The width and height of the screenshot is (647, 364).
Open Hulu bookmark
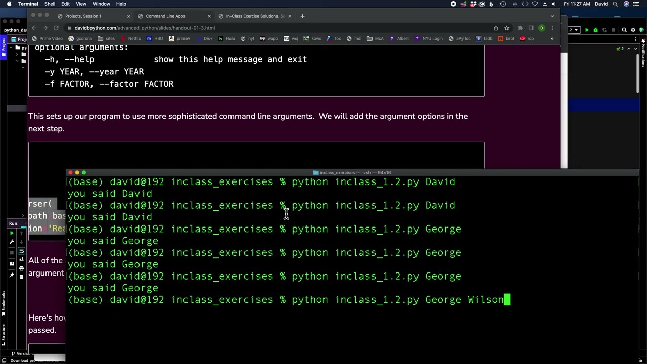click(226, 38)
